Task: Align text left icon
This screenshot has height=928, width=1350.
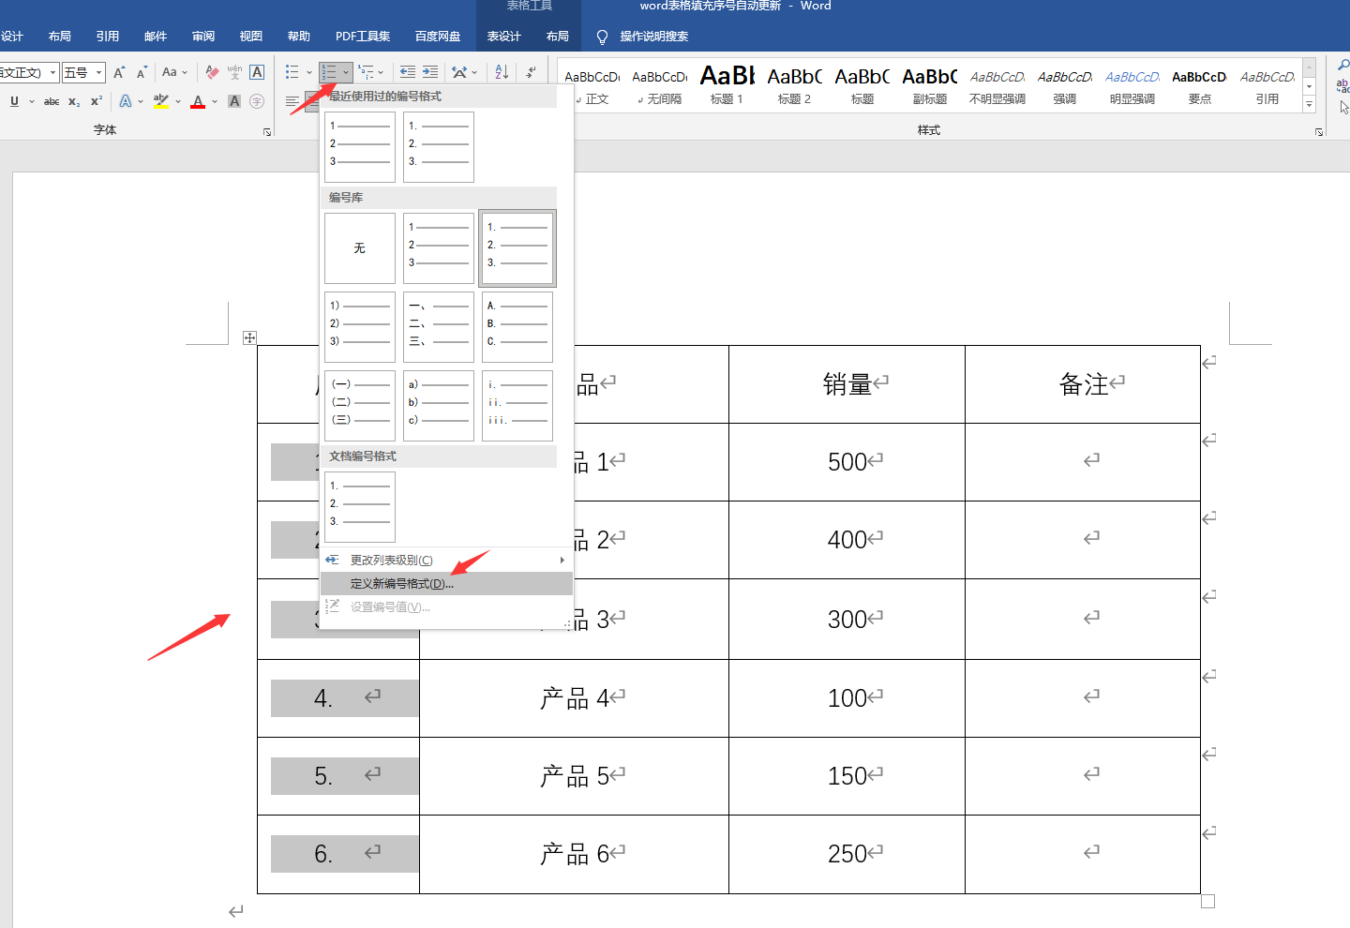Action: (292, 101)
